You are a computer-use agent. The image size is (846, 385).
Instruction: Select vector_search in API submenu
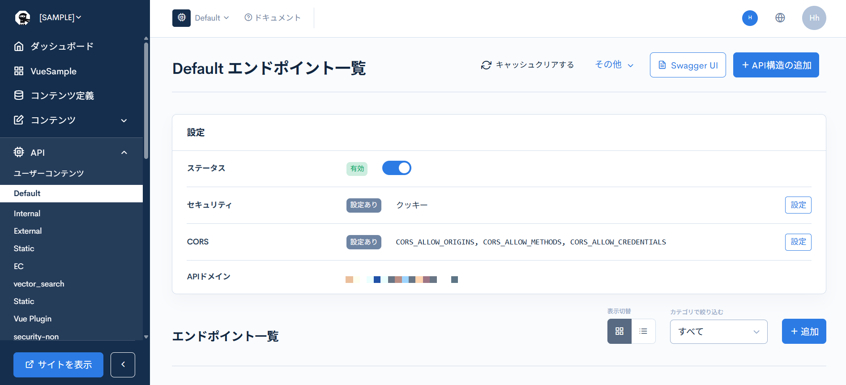pyautogui.click(x=39, y=284)
